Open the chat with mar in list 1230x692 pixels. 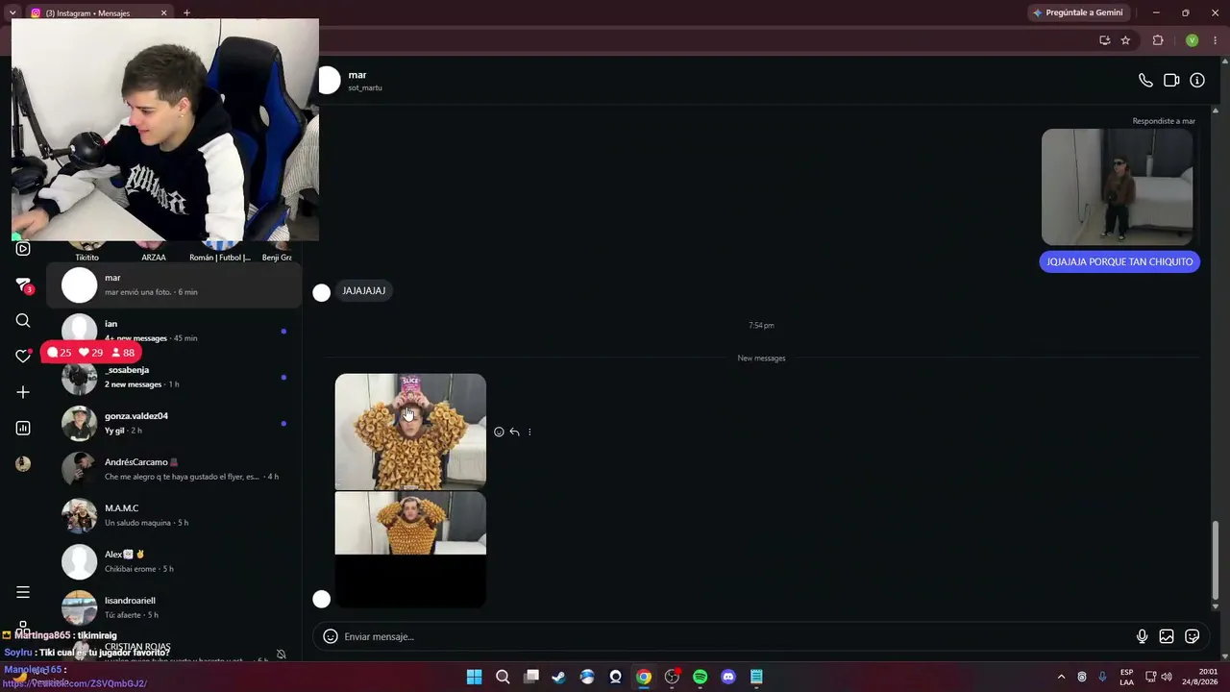tap(174, 284)
